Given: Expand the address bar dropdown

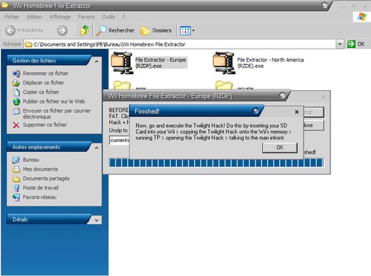Looking at the screenshot, I should [x=340, y=44].
